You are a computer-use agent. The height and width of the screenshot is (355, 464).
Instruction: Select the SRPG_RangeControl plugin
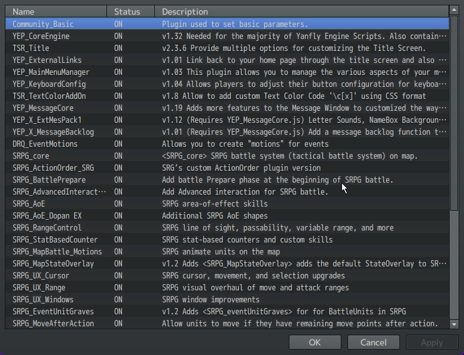[x=227, y=227]
